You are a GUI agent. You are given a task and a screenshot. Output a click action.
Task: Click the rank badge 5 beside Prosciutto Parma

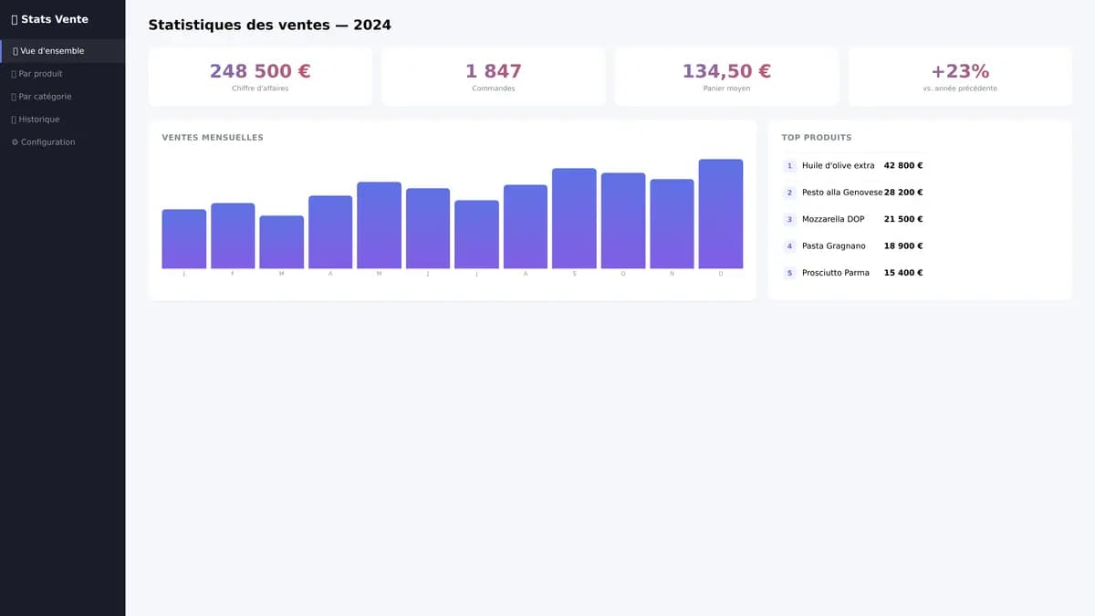(788, 272)
